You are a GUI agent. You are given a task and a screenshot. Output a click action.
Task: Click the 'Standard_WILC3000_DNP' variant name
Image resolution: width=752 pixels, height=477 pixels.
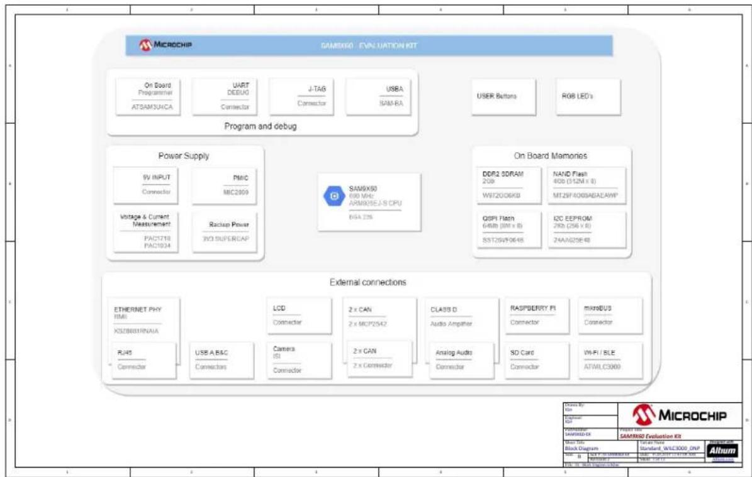670,449
